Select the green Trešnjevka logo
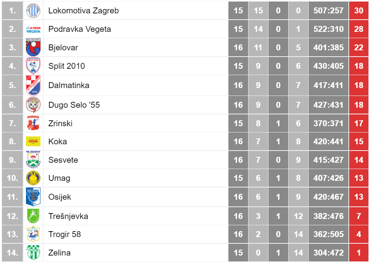 (33, 216)
